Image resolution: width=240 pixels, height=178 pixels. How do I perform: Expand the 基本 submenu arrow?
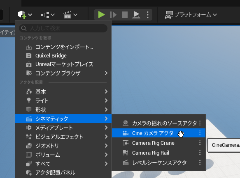pyautogui.click(x=106, y=91)
